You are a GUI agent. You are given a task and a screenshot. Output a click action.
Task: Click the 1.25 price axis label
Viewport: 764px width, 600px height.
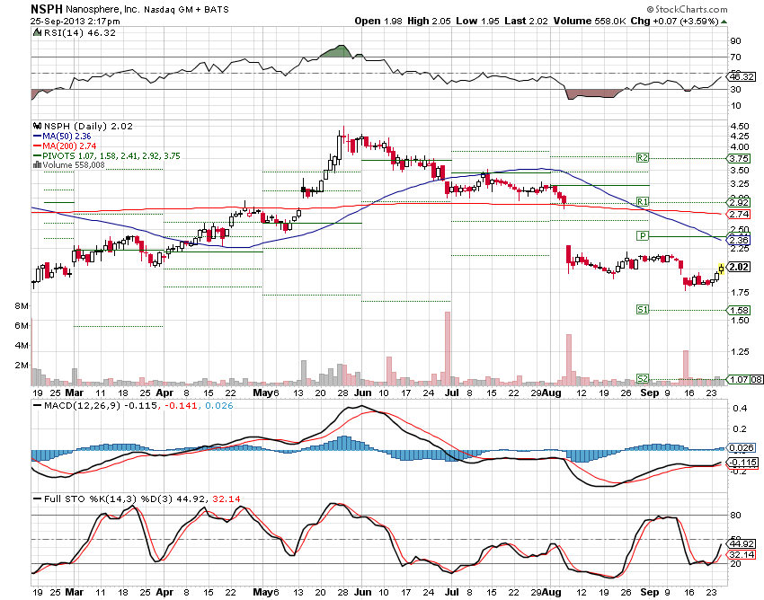740,351
